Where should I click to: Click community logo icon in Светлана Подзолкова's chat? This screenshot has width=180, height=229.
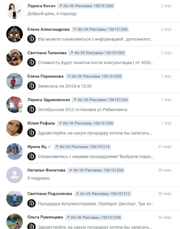click(x=32, y=203)
